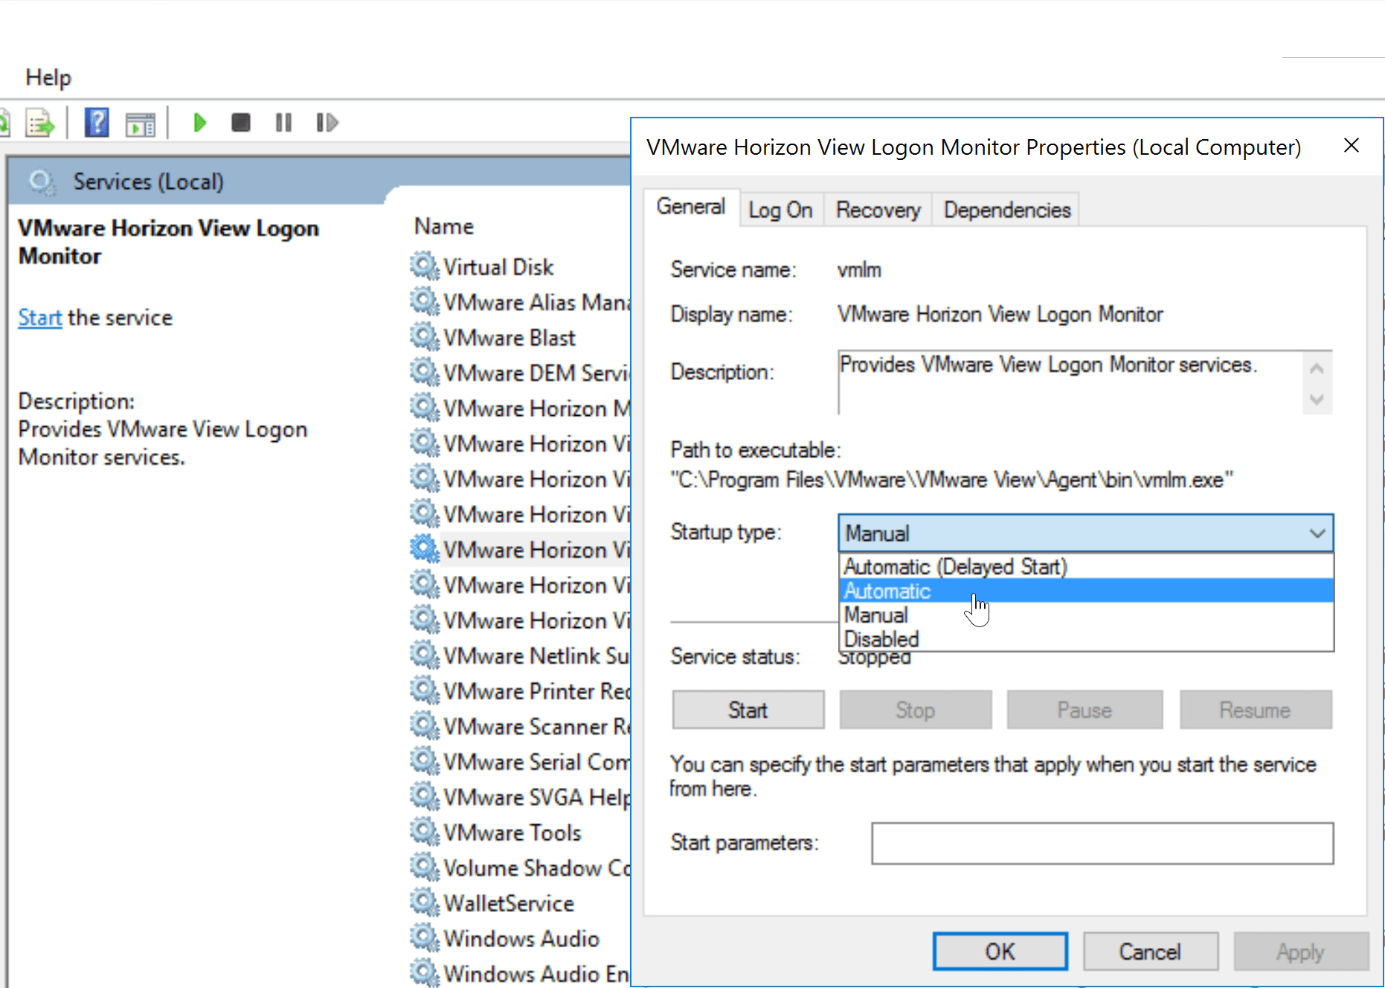Click the executable path text vmlm.exe
Image resolution: width=1385 pixels, height=988 pixels.
[951, 480]
